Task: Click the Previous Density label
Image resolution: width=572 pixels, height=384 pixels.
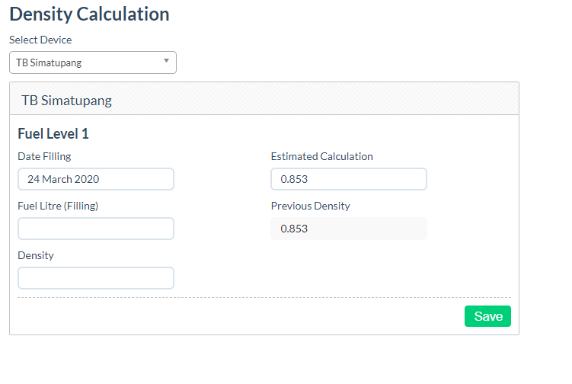Action: pos(310,206)
